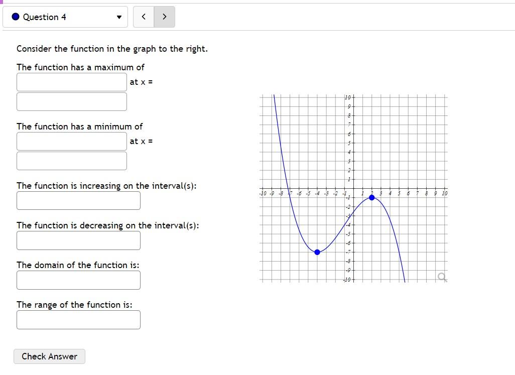This screenshot has width=515, height=375.
Task: Click the blue status dot beside Question 4
Action: pos(15,17)
